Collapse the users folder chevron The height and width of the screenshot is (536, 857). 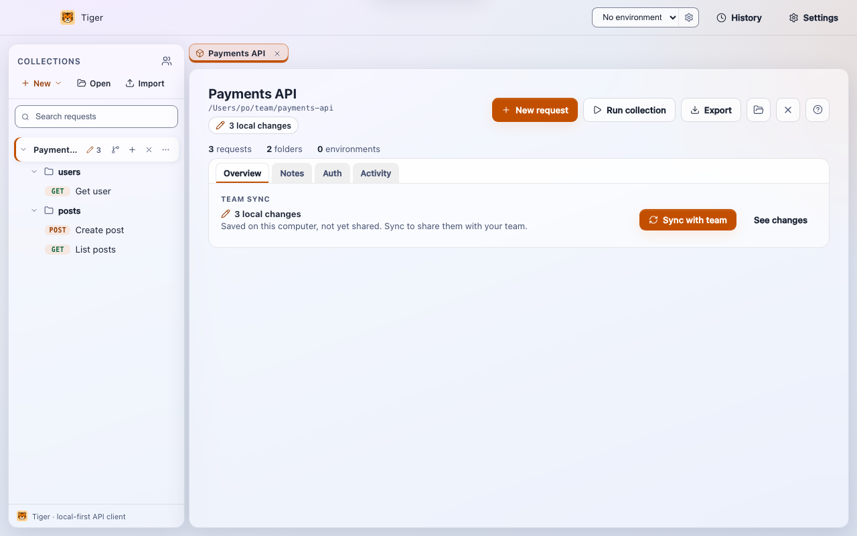(x=35, y=172)
